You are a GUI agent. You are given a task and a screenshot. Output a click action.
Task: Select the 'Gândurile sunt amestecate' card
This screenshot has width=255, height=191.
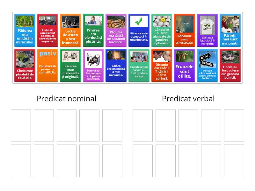[x=185, y=30]
